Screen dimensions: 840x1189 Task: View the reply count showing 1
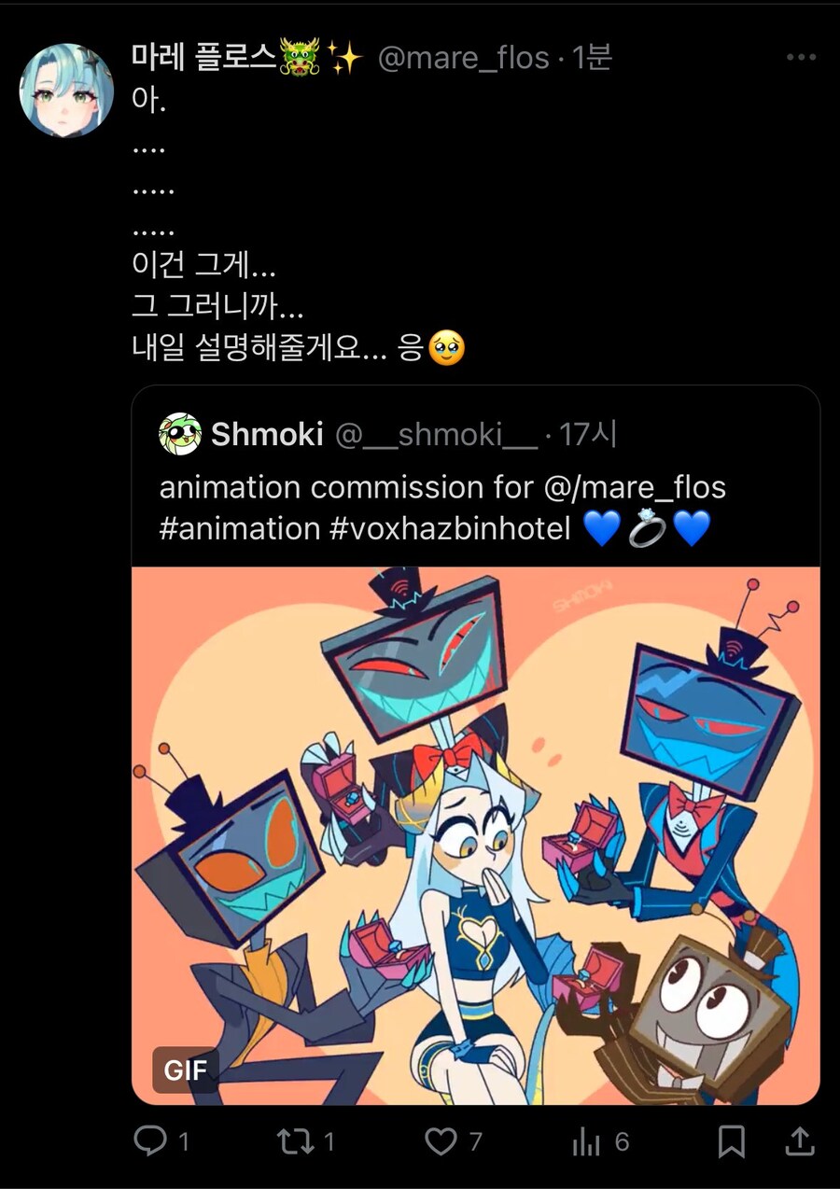tap(187, 1140)
